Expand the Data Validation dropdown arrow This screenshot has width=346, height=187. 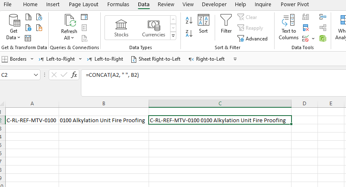[313, 38]
